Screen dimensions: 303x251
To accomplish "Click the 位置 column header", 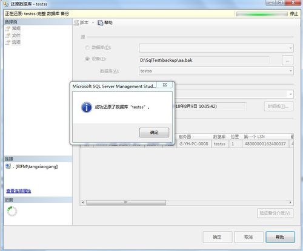I will coord(235,137).
